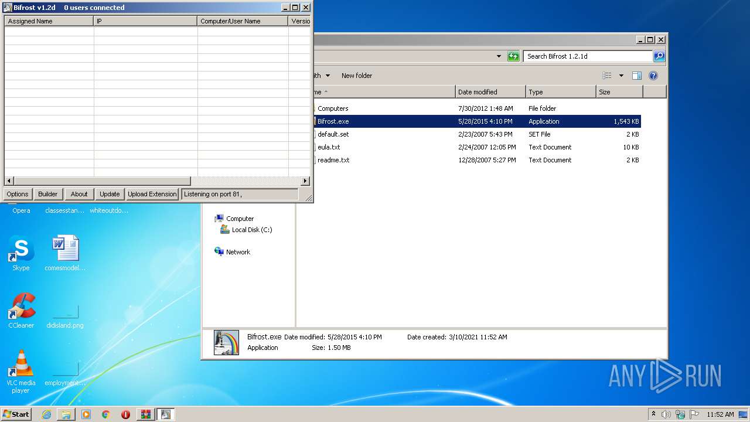Open the Bifrost Options button
750x422 pixels.
[x=18, y=194]
